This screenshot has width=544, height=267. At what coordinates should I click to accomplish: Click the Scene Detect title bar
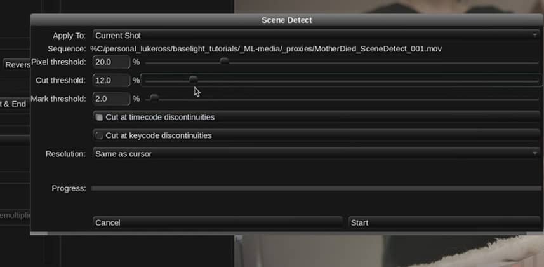pos(287,20)
